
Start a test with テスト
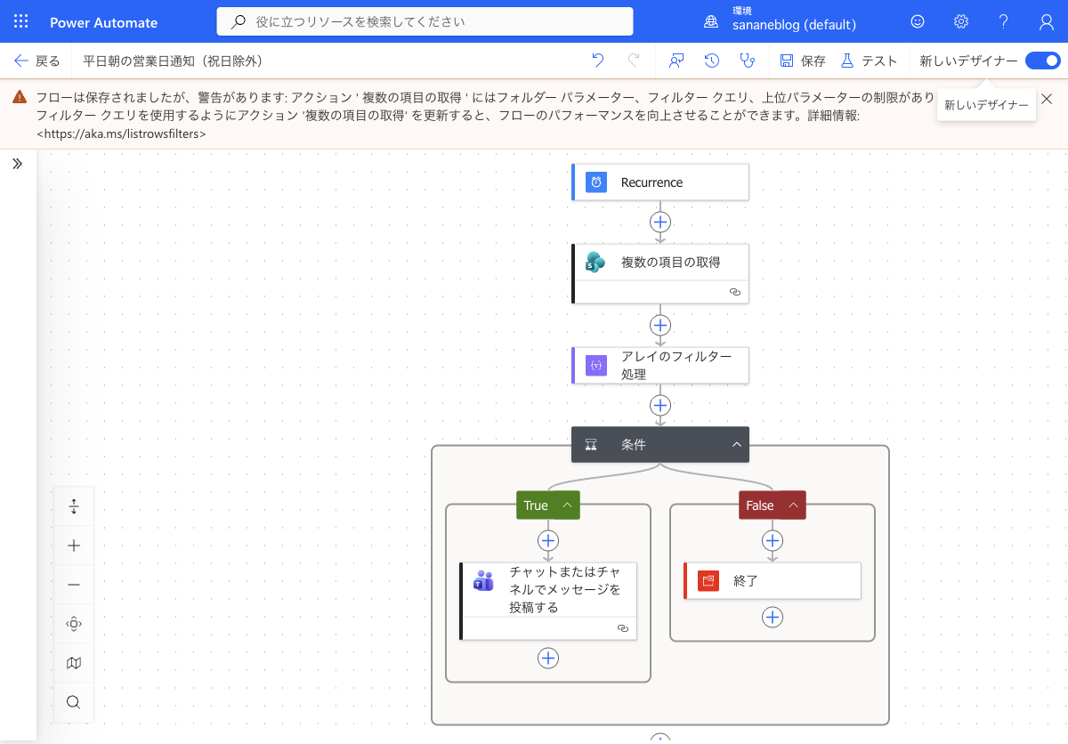coord(869,61)
